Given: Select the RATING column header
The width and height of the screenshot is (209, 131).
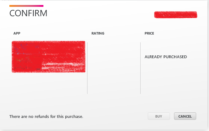Looking at the screenshot, I should (98, 33).
